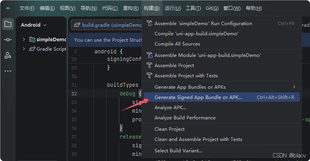This screenshot has height=161, width=310.
Task: Expand Generate App Bundles or APKs submenu arrow
Action: click(294, 87)
